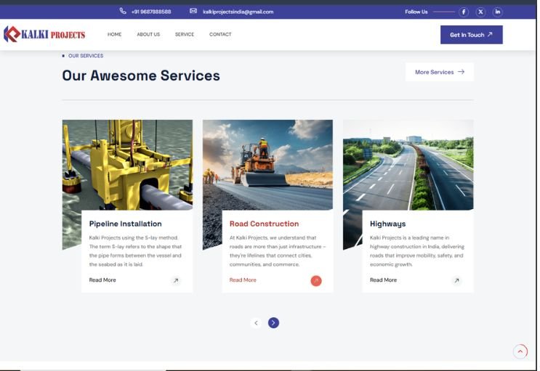This screenshot has width=540, height=371.
Task: Click the Kalki Projects logo
Action: (44, 34)
